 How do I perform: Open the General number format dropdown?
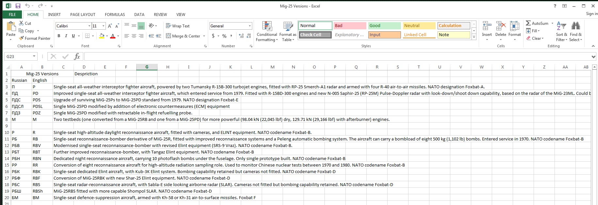[250, 26]
